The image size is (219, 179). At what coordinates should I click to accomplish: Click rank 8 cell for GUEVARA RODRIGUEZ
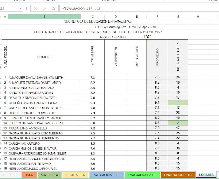point(178,153)
